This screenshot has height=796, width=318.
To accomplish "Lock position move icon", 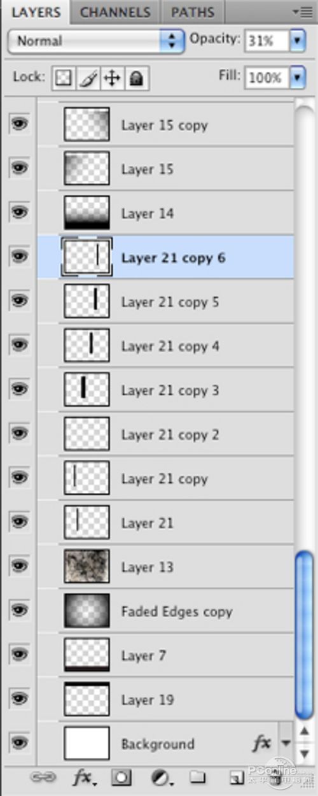I will pos(111,78).
